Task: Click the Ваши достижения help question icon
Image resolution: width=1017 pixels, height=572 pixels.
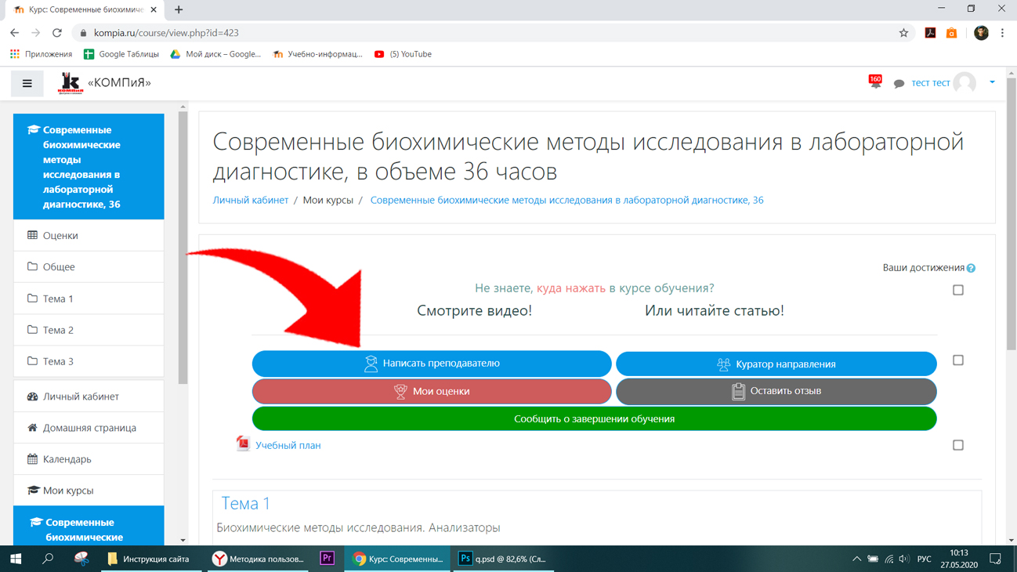Action: pyautogui.click(x=971, y=268)
